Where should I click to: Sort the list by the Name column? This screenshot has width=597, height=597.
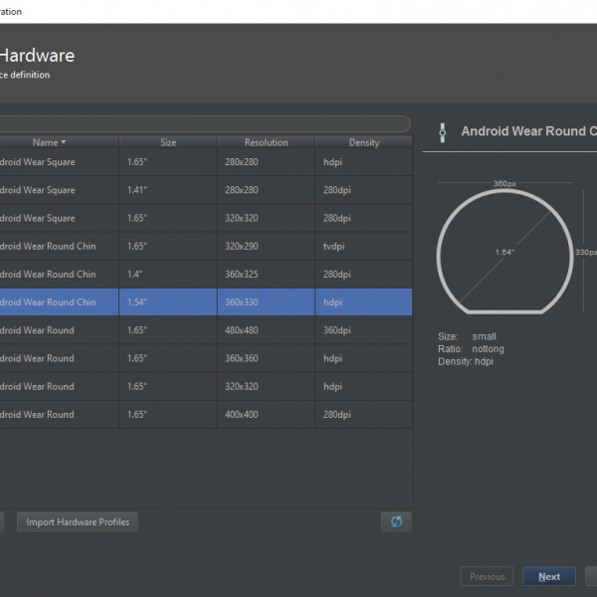click(50, 142)
